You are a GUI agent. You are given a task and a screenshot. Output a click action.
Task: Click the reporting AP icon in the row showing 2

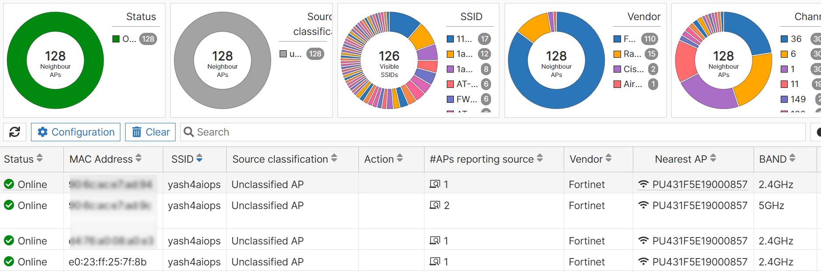(435, 205)
